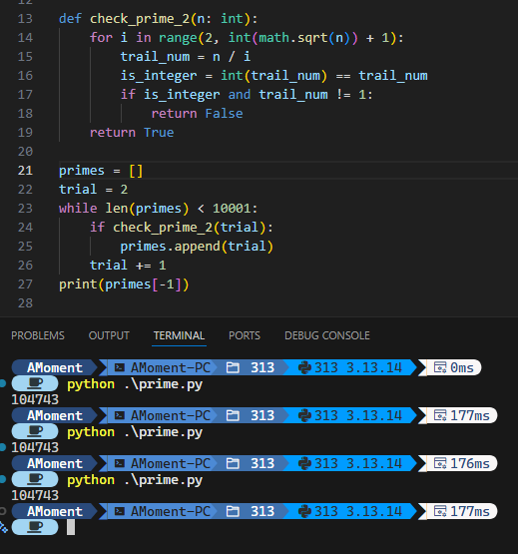Click line number 13 in the gutter
518x554 pixels.
point(25,18)
